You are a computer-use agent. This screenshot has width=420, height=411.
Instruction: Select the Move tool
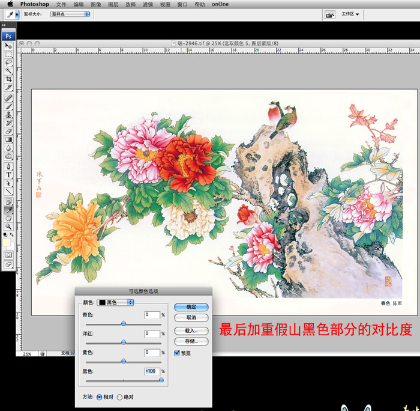tap(8, 46)
